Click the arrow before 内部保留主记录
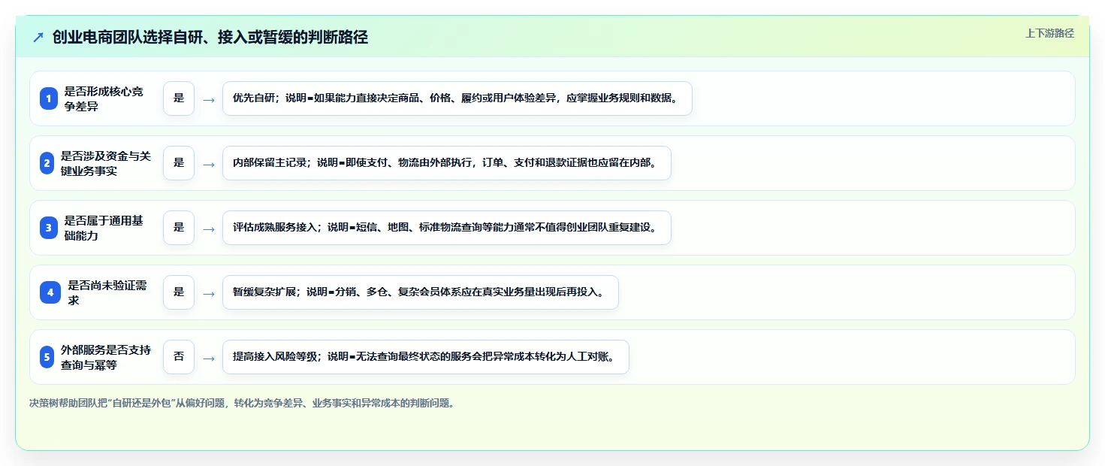Screen dimensions: 1105x466 point(209,164)
